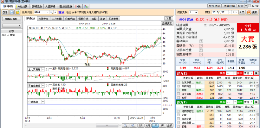Image resolution: width=260 pixels, height=128 pixels.
Task: Click the 下單 order button
Action: pos(169,19)
